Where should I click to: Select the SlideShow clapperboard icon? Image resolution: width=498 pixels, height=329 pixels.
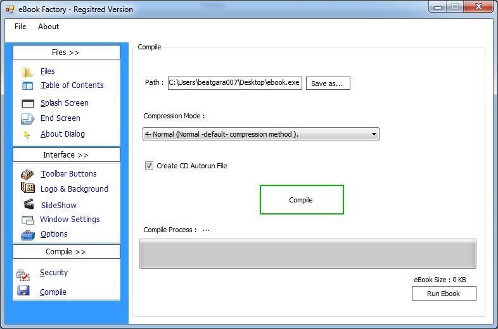[x=29, y=204]
